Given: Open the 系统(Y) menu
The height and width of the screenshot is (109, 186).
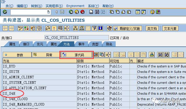Looking at the screenshot, I should point(93,6).
